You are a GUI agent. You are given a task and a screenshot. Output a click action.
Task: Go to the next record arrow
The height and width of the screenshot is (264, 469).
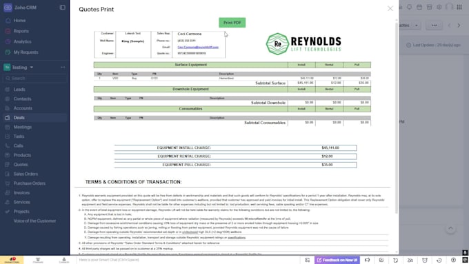pyautogui.click(x=459, y=26)
